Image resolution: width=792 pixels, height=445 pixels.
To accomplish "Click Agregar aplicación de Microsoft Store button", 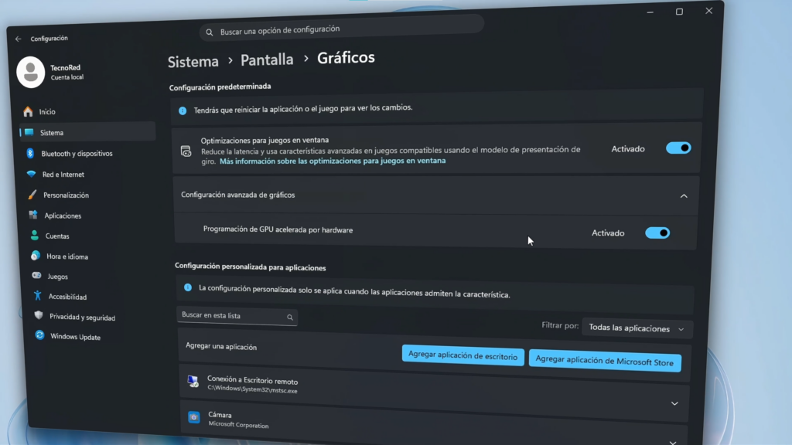I will (x=605, y=362).
